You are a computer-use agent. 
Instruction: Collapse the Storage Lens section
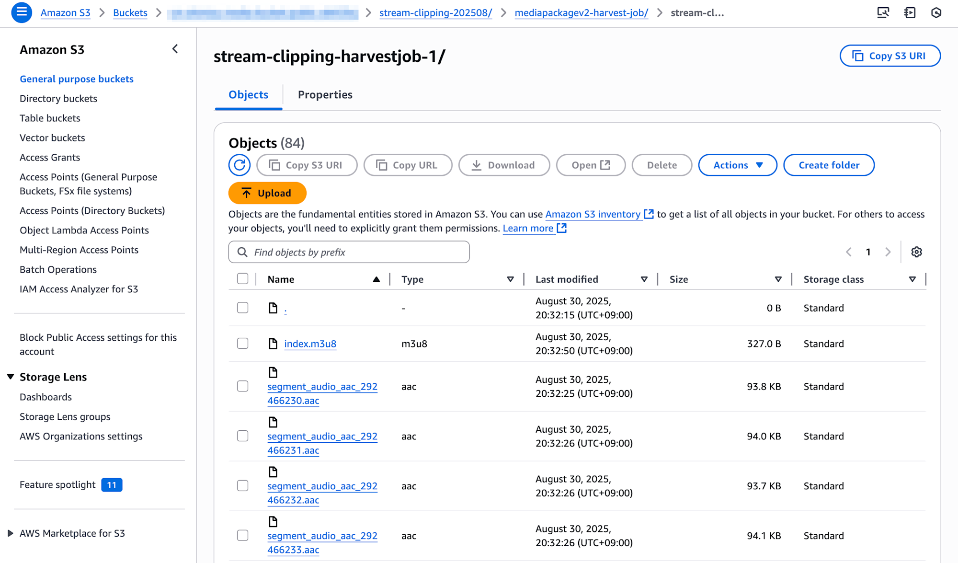click(x=11, y=377)
